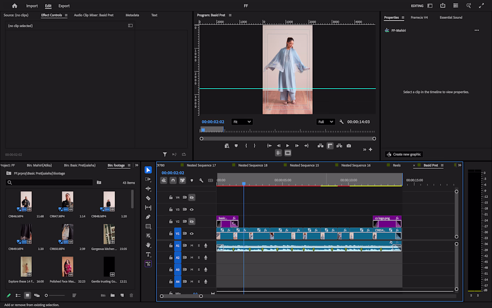Click the Delete trash icon in Project panel

[131, 295]
